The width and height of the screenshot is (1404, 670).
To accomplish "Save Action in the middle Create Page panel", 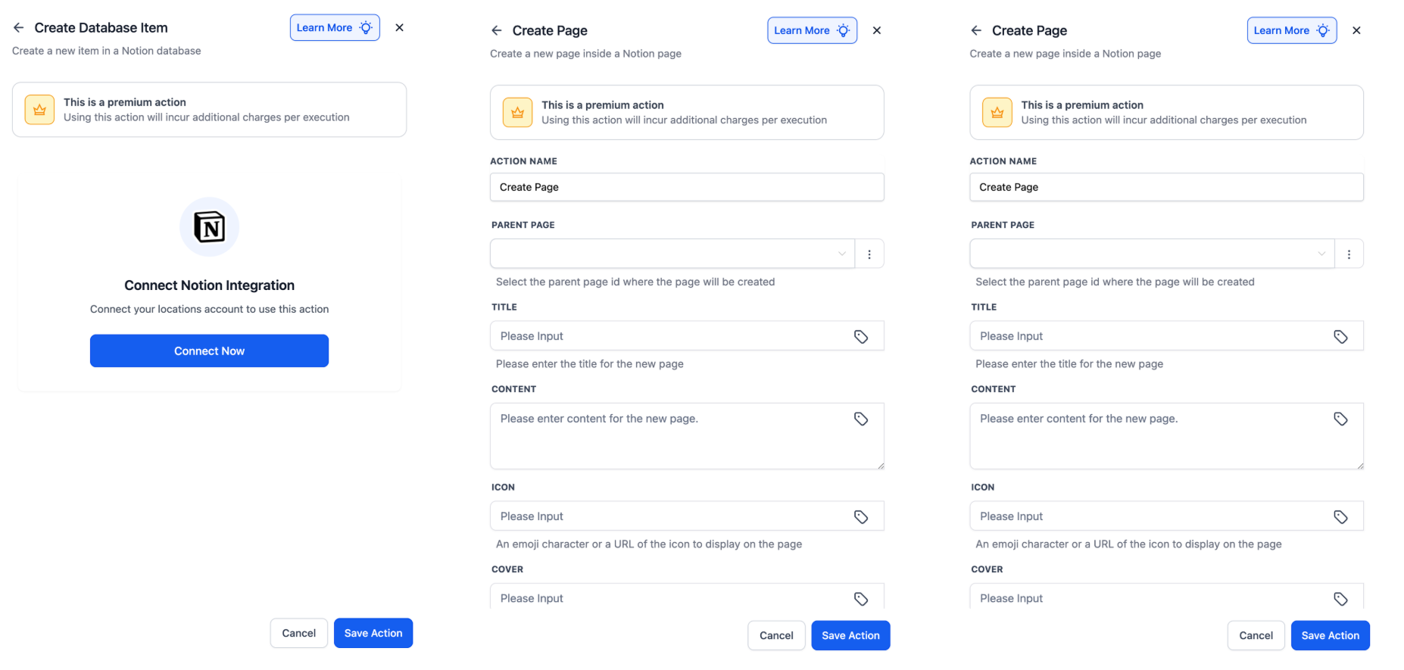I will click(850, 636).
